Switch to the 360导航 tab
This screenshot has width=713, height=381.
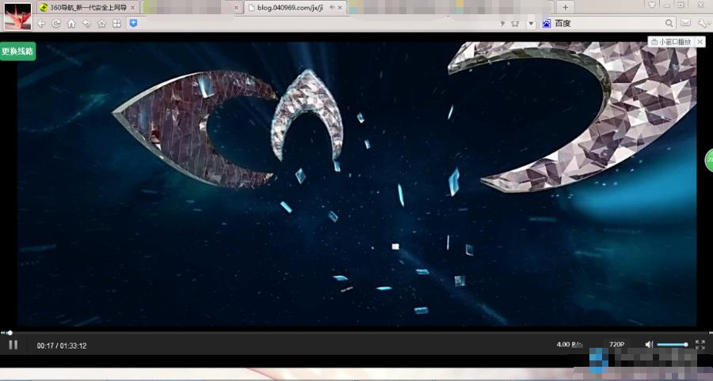tap(87, 7)
